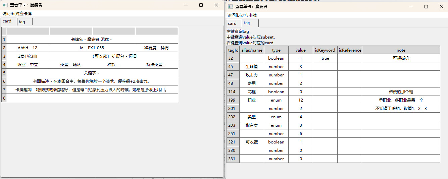Click the '稀有度' alias cell in tag table
This screenshot has height=179, width=448.
pyautogui.click(x=252, y=125)
